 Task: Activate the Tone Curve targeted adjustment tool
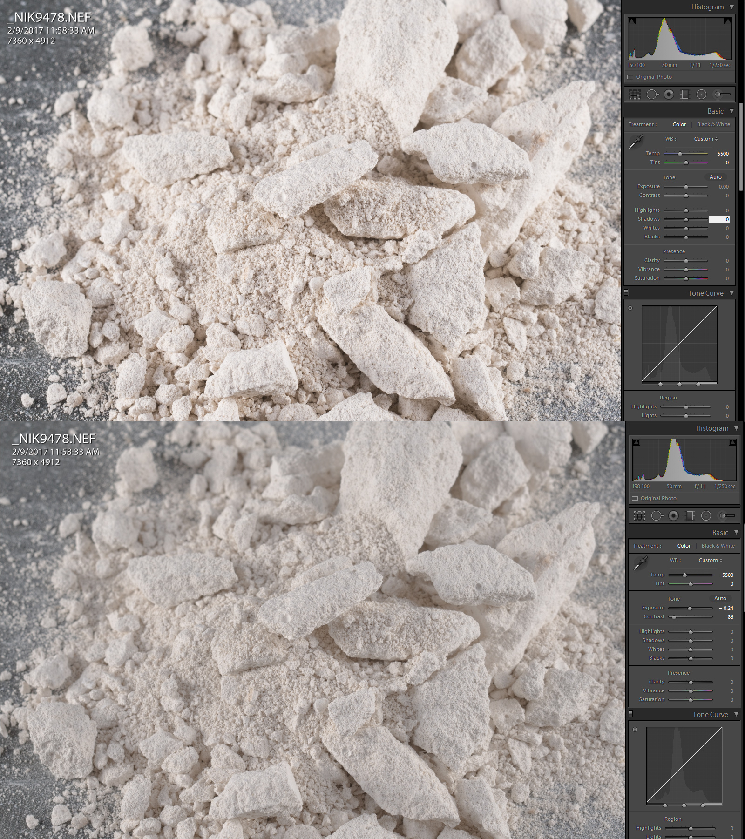coord(630,308)
